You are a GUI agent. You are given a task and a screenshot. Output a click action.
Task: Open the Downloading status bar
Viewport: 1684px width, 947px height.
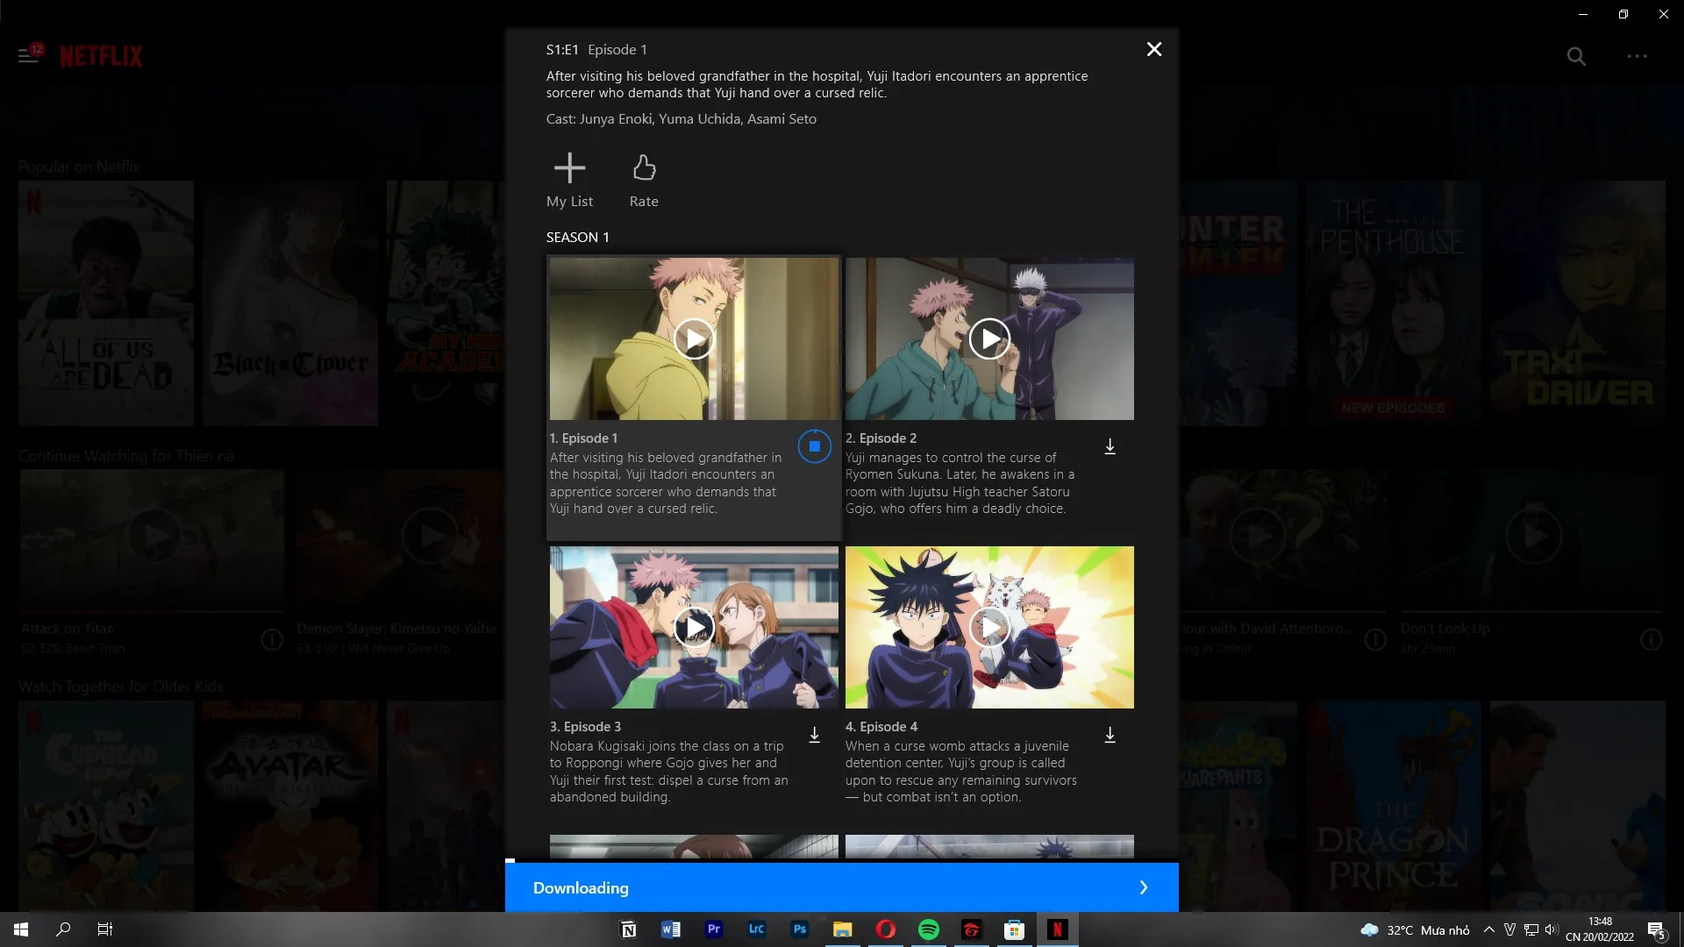point(841,887)
